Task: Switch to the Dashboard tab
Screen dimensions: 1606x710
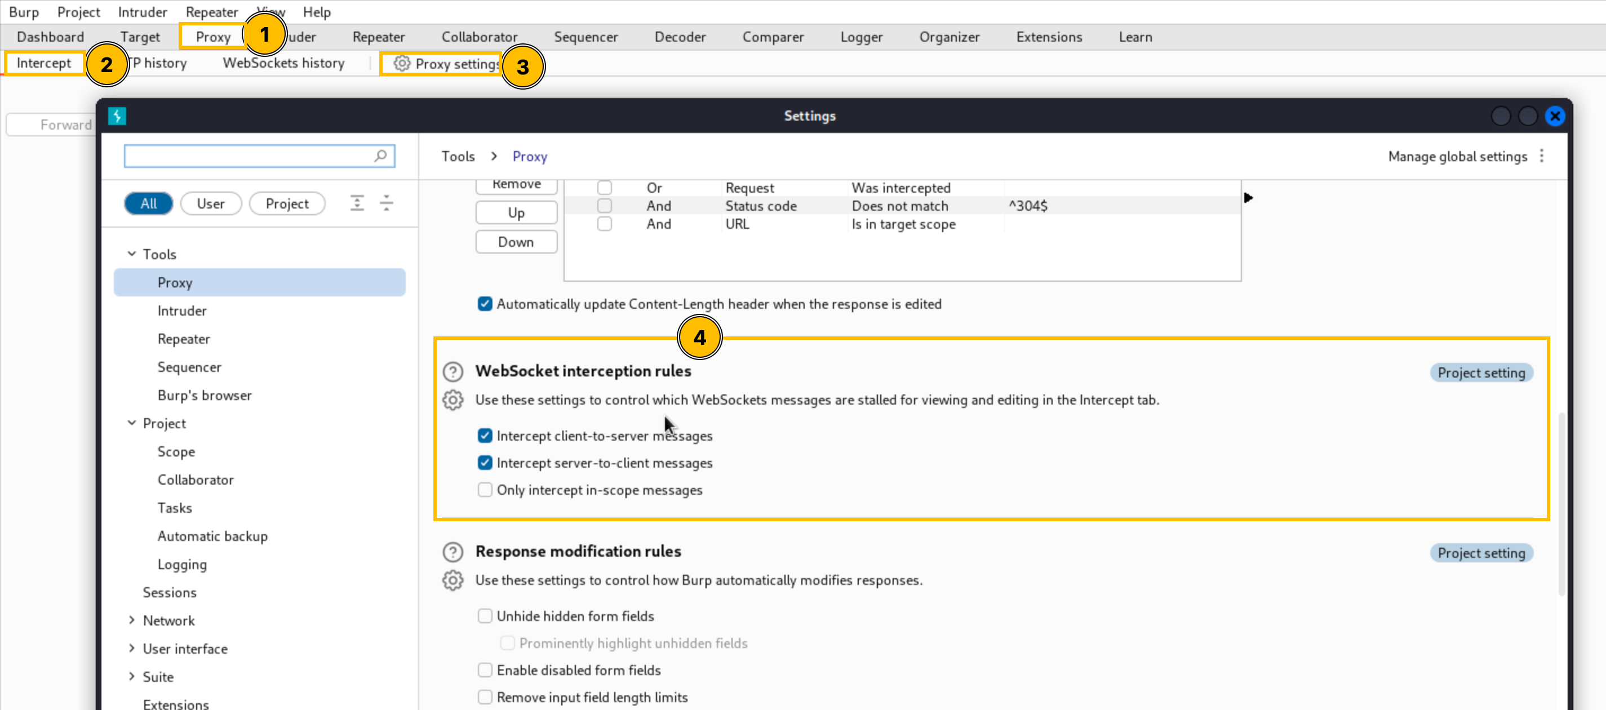Action: pyautogui.click(x=51, y=37)
